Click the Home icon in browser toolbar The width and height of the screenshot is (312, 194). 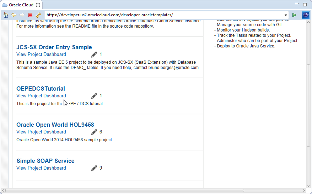pyautogui.click(x=6, y=15)
